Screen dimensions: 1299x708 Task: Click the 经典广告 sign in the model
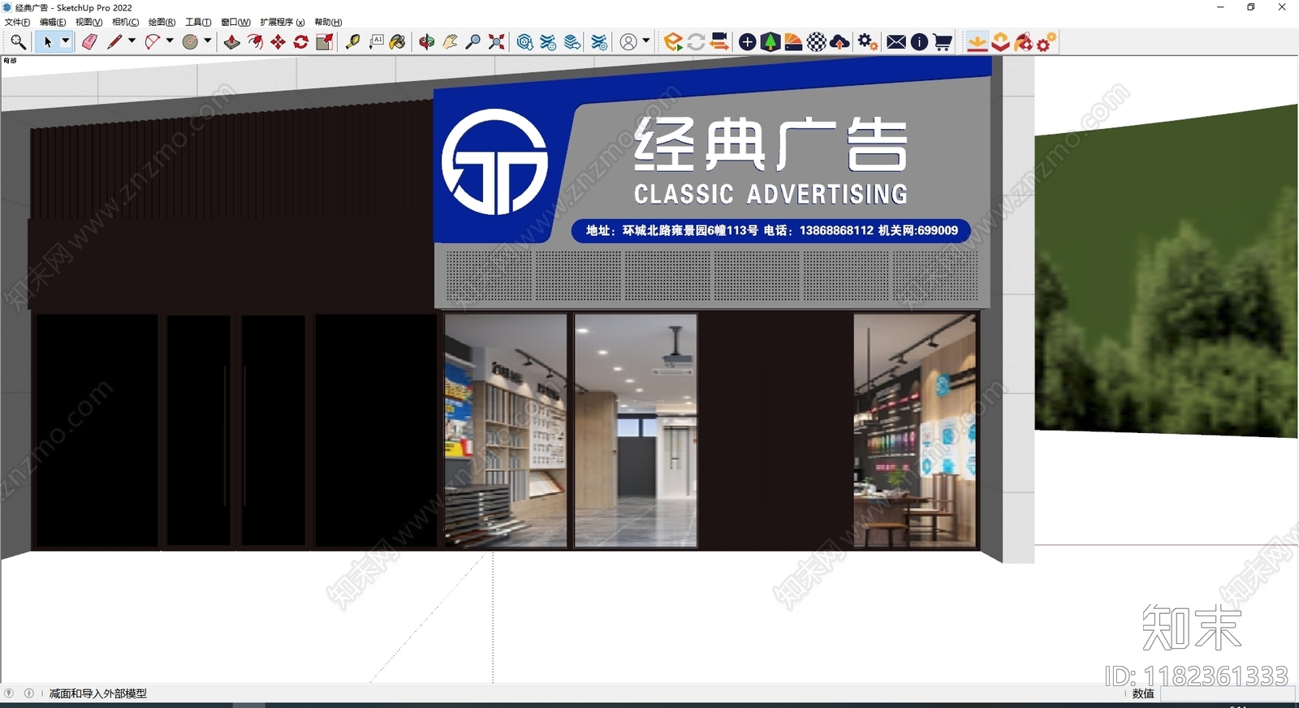(x=770, y=144)
